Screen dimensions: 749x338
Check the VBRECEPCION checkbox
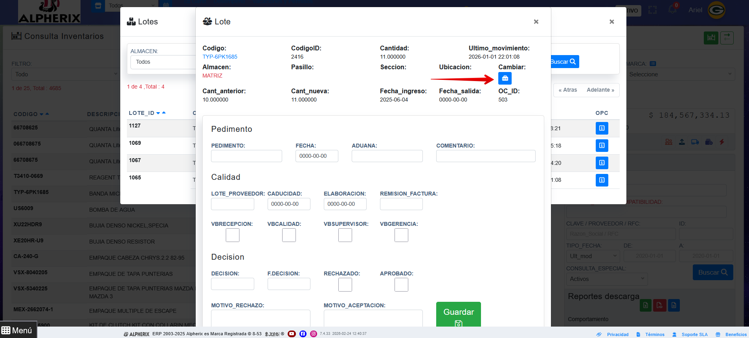(232, 235)
